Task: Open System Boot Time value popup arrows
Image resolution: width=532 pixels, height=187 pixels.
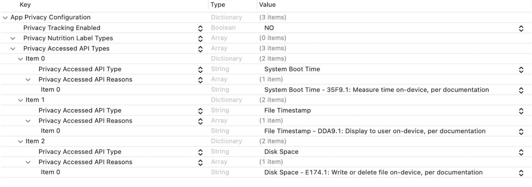Action: (521, 70)
